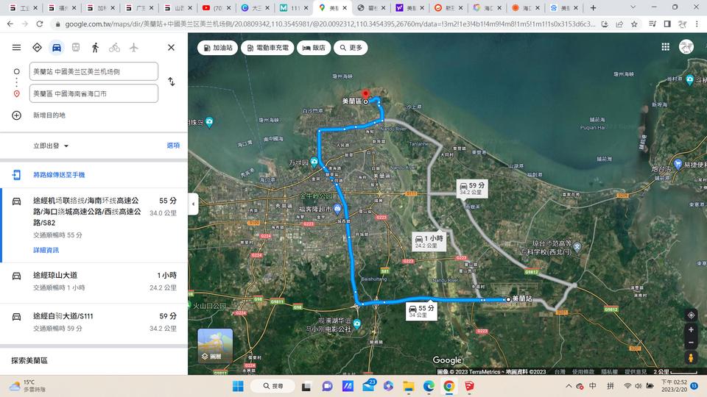The height and width of the screenshot is (397, 707).
Task: Bookmark this page with star
Action: (x=634, y=24)
